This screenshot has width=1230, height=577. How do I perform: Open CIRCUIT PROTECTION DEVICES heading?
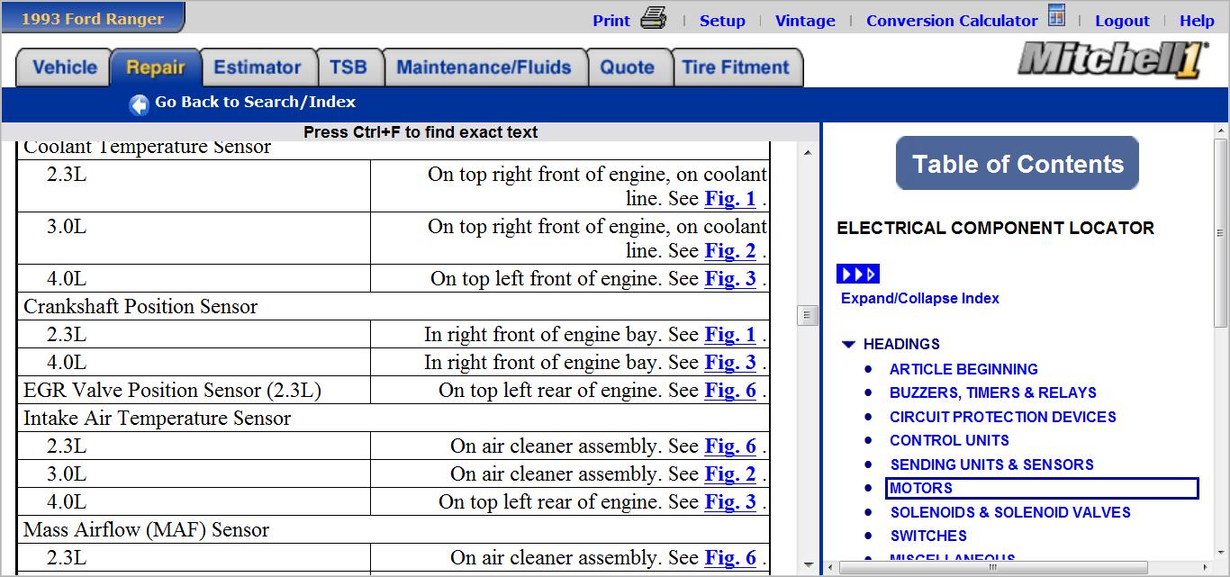[x=1003, y=417]
